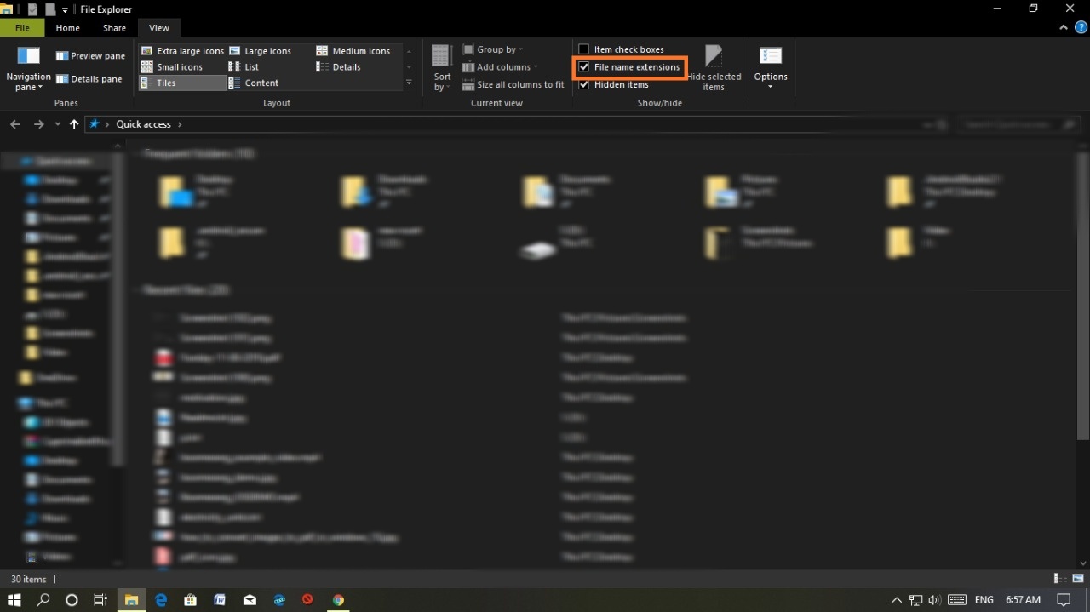
Task: Select the View ribbon tab
Action: (x=159, y=28)
